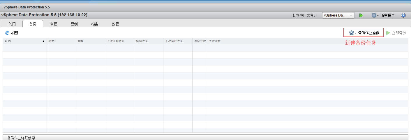
Task: Click the 持续时间 column header
Action: tap(149, 41)
